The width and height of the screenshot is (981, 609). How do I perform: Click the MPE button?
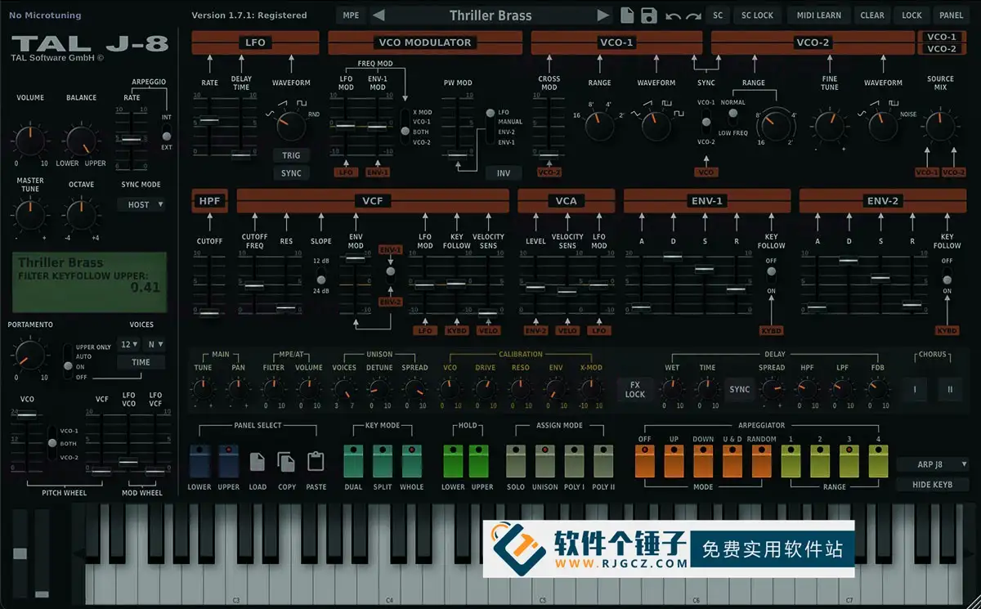pyautogui.click(x=351, y=15)
